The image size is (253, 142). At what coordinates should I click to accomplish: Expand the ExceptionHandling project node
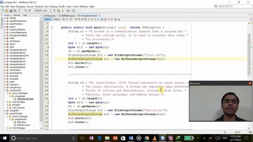coord(5,35)
